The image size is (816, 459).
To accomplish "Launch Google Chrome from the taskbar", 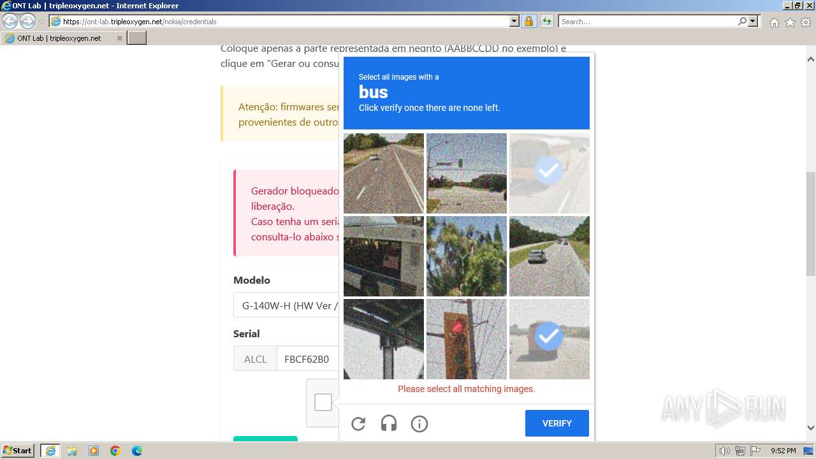I will (115, 451).
